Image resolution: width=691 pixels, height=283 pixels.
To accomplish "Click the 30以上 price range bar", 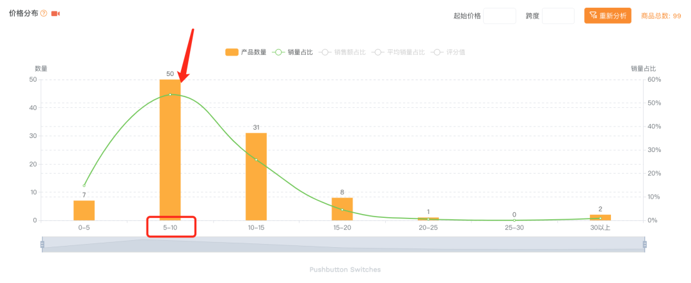I will coord(600,217).
